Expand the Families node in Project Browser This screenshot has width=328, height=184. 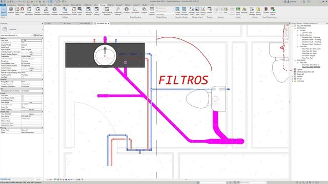click(293, 76)
